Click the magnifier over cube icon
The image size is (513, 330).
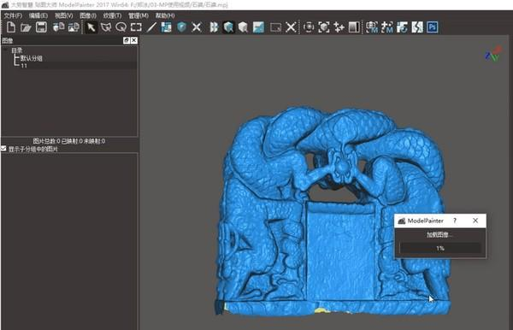[x=228, y=27]
